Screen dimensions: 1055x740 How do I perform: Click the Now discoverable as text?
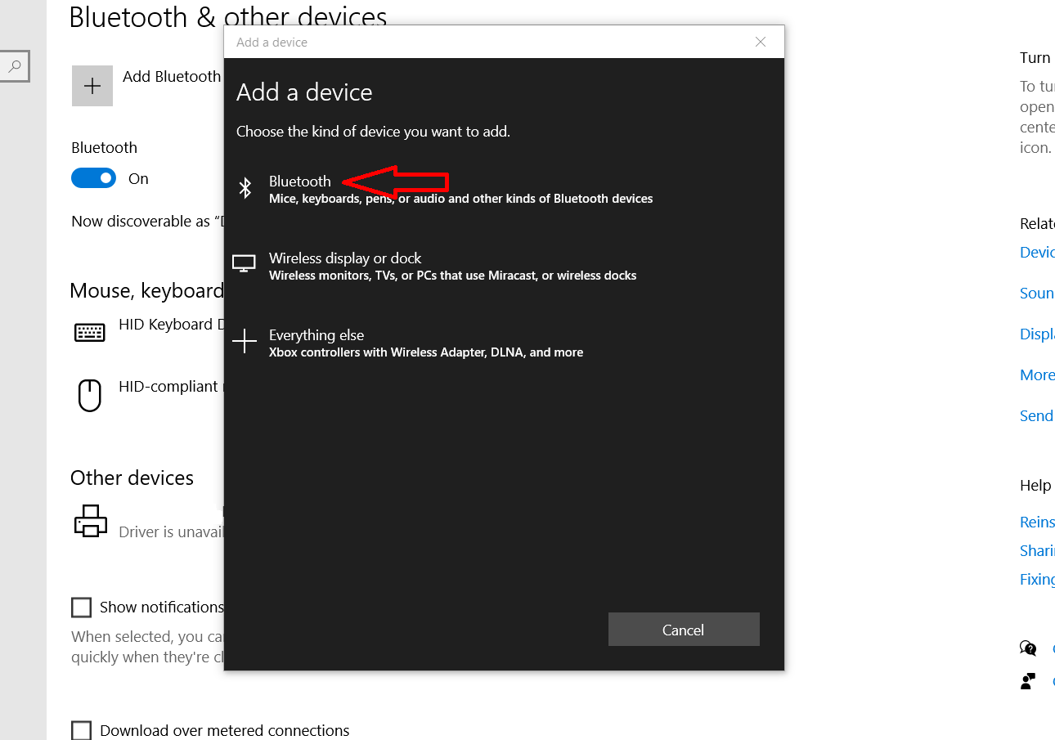tap(147, 222)
